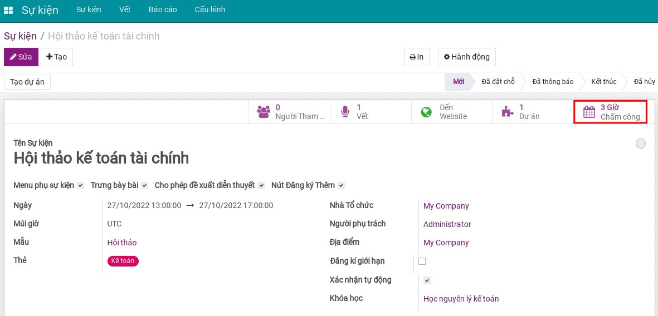Open the Vết menu item
658x316 pixels.
(x=125, y=9)
